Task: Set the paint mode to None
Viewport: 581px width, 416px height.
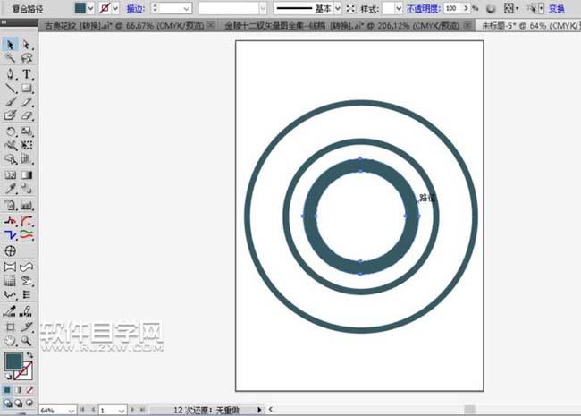Action: click(29, 390)
